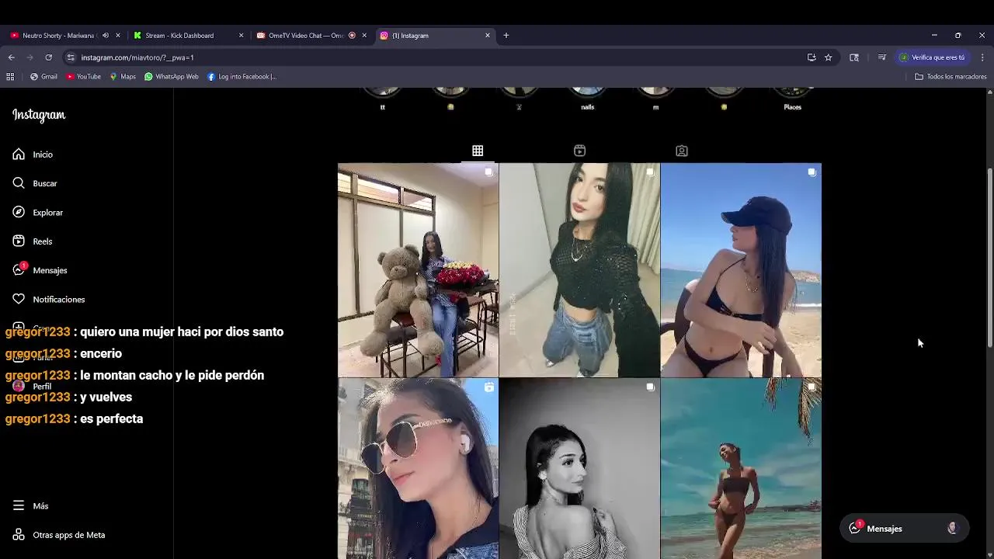The height and width of the screenshot is (559, 994).
Task: Select the posts grid tab
Action: point(478,151)
